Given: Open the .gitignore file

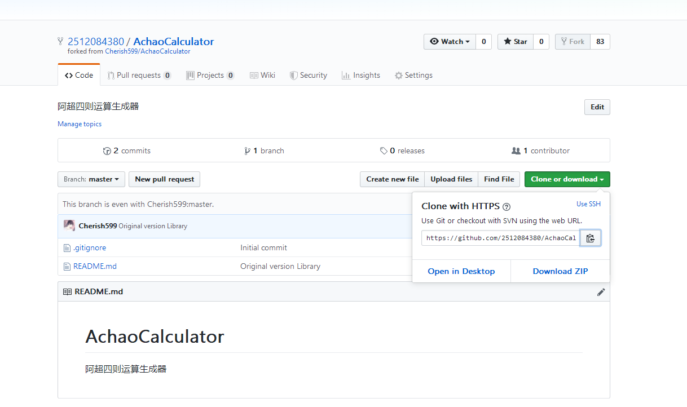Looking at the screenshot, I should click(x=90, y=247).
